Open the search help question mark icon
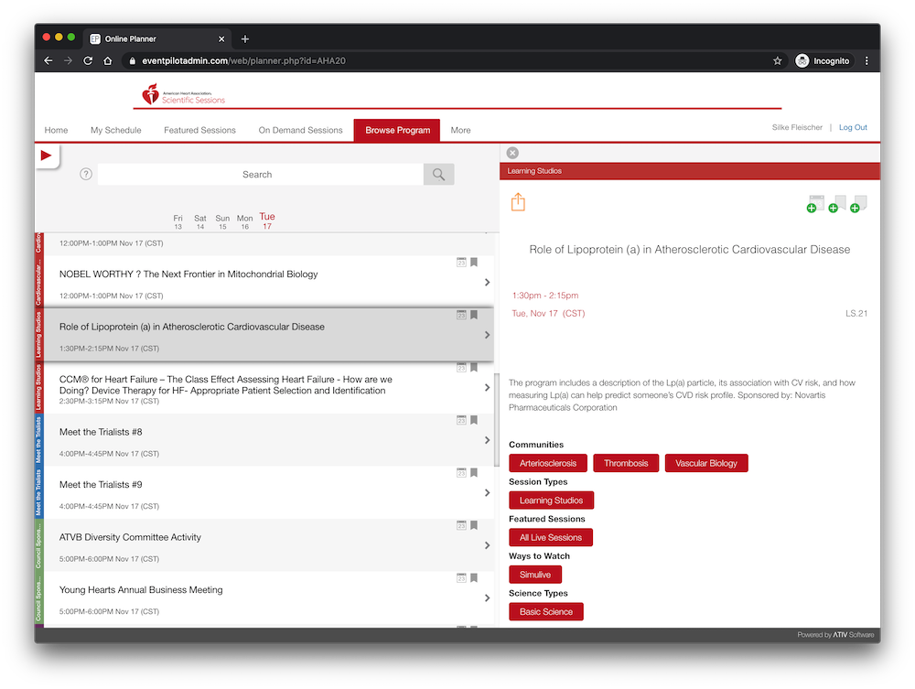 (x=86, y=174)
